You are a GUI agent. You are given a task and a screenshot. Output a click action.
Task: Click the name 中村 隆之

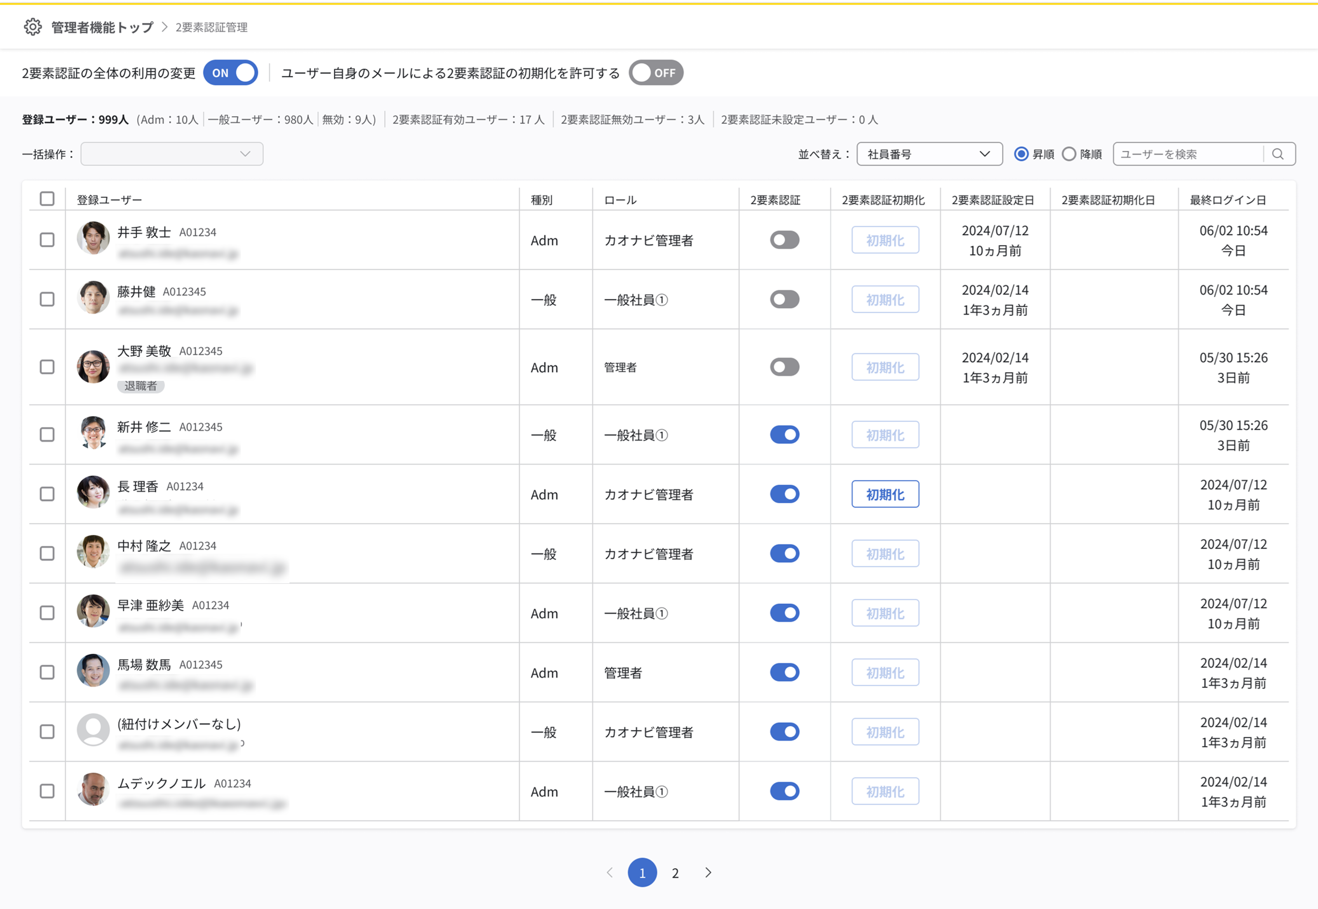pyautogui.click(x=144, y=546)
